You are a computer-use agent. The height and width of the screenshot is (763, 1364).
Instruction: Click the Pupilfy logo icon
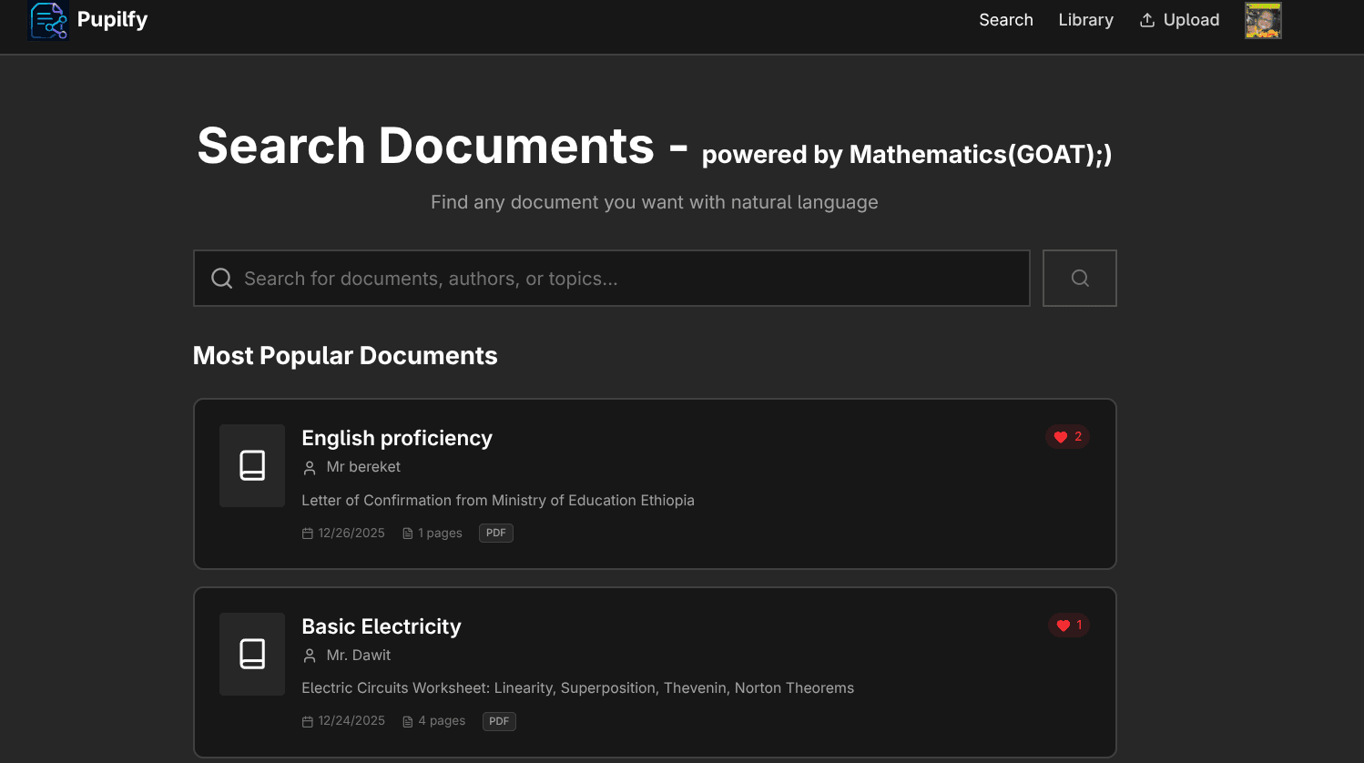[x=48, y=20]
